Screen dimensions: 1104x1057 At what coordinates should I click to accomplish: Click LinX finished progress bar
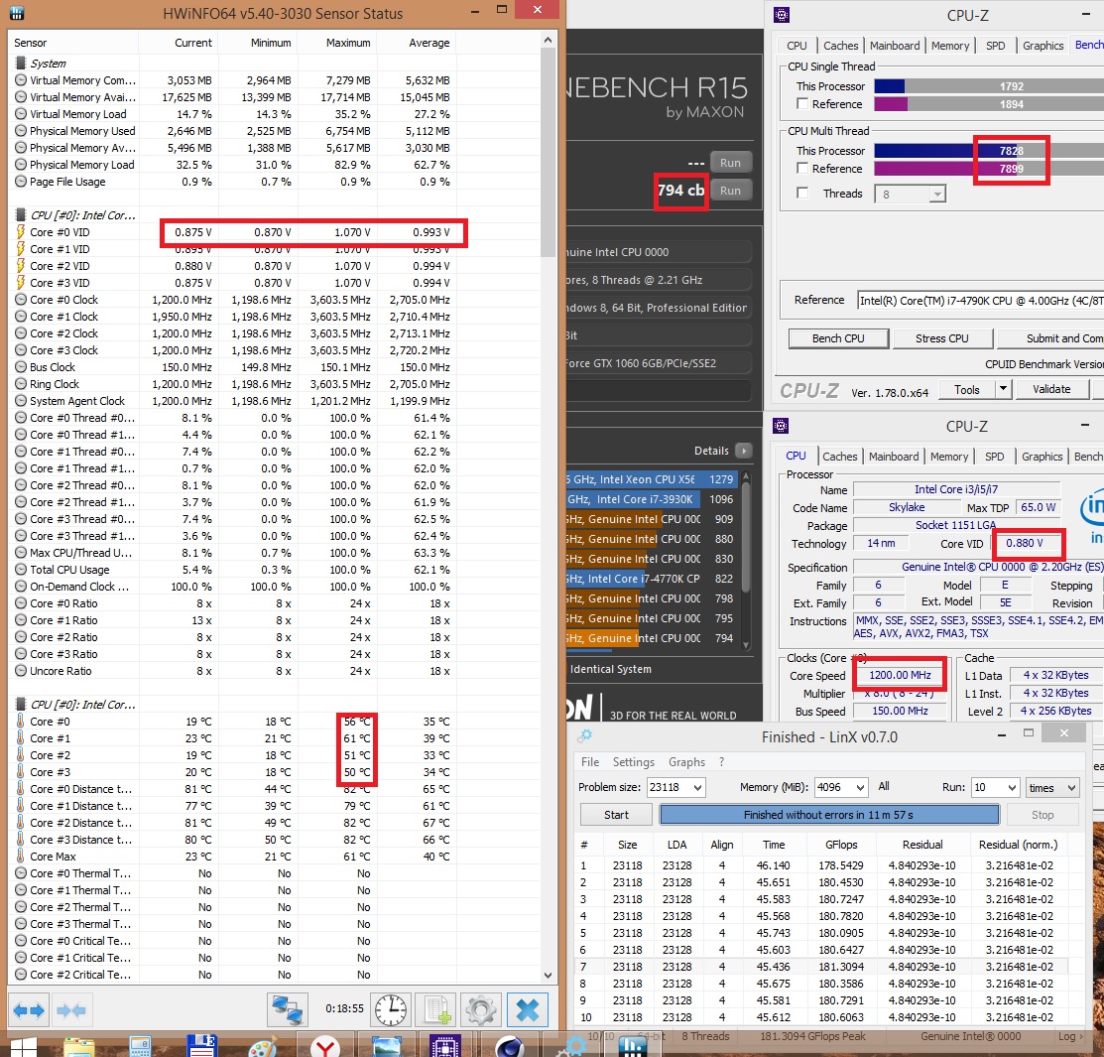828,815
